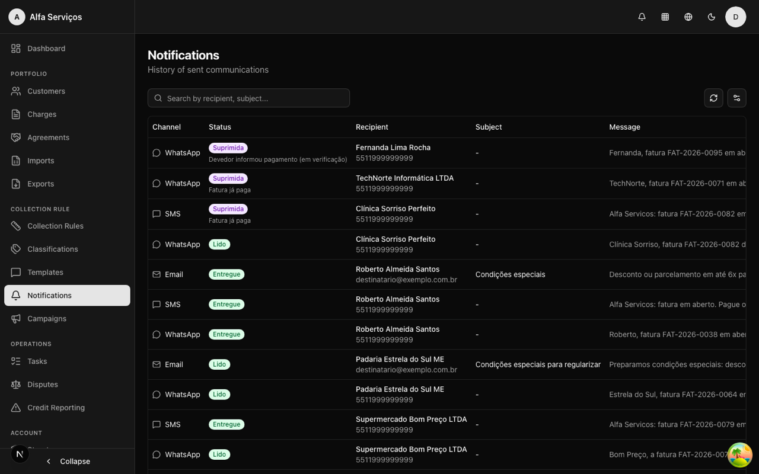Viewport: 759px width, 474px height.
Task: Click the Campaigns megaphone icon
Action: coord(16,319)
